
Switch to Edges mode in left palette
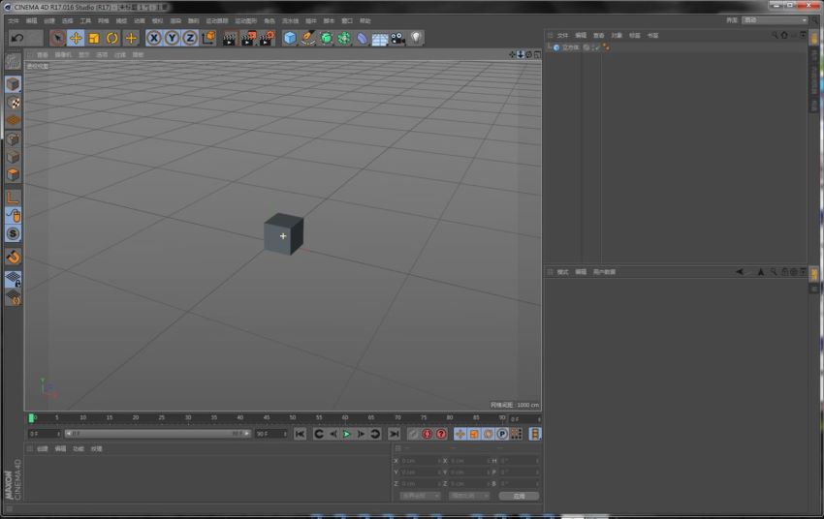14,157
